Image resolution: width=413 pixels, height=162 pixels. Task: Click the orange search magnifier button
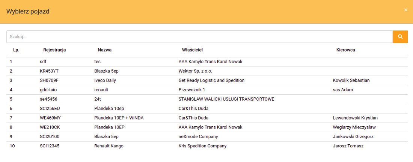[x=400, y=37]
